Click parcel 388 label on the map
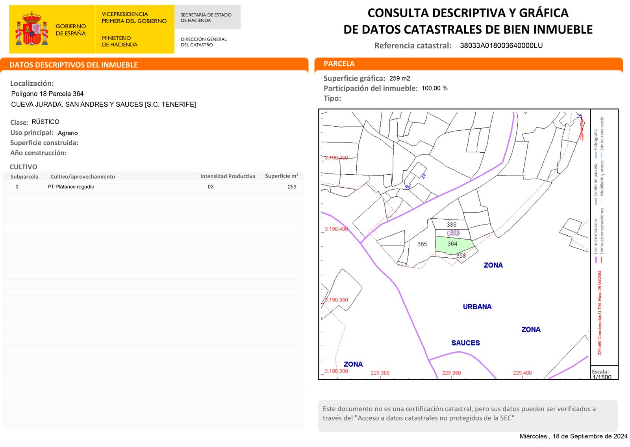Image resolution: width=630 pixels, height=447 pixels. pyautogui.click(x=452, y=225)
